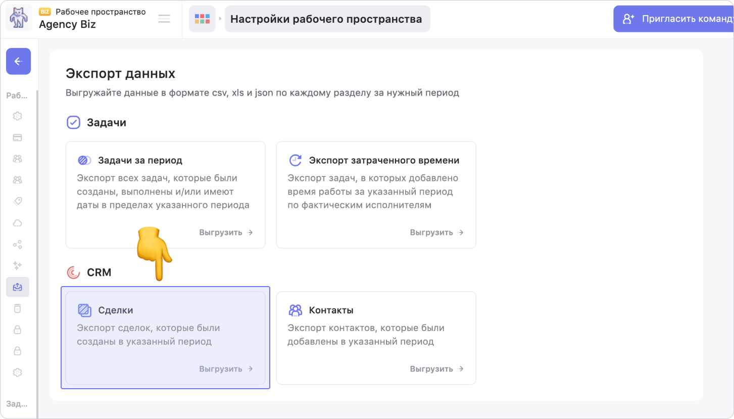The width and height of the screenshot is (734, 419).
Task: Open the billing card icon in sidebar
Action: click(x=17, y=137)
